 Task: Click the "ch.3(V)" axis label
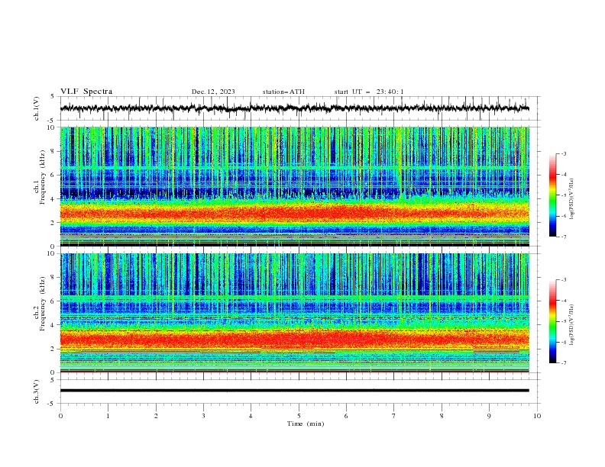[37, 391]
